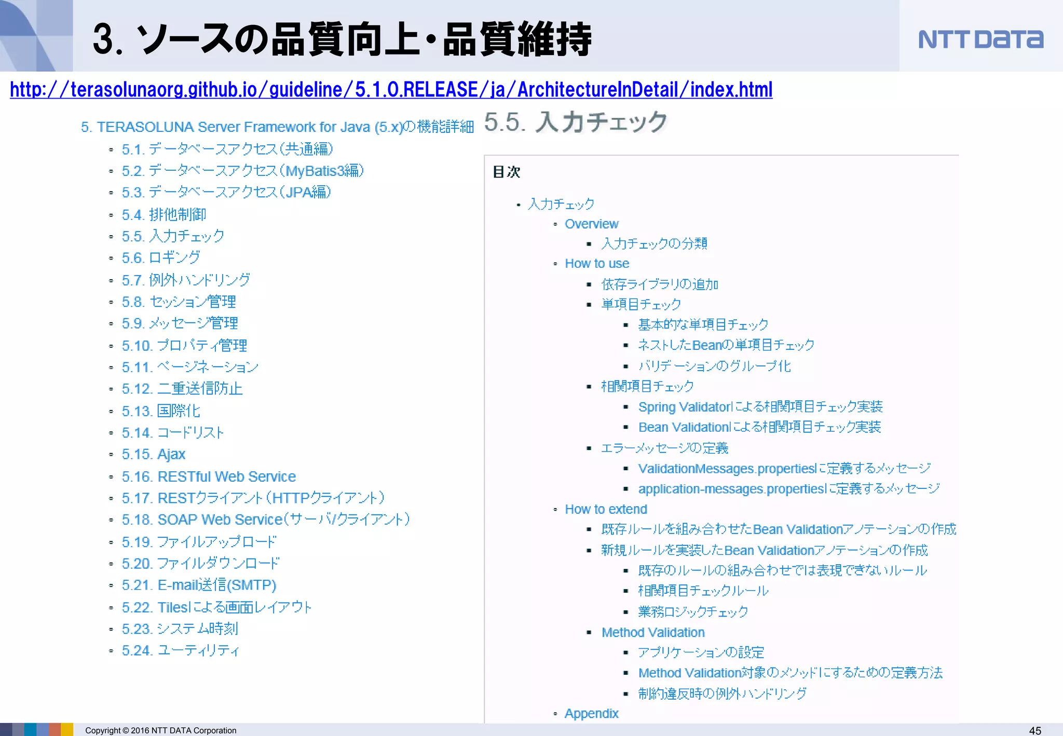Jump to Appendix
1063x736 pixels.
pos(592,714)
